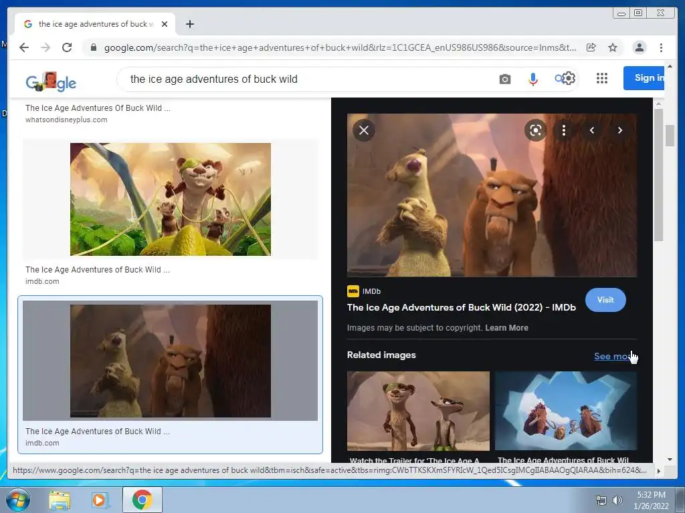Select the Ice Age adventures browser tab
Image resolution: width=685 pixels, height=513 pixels.
(95, 24)
